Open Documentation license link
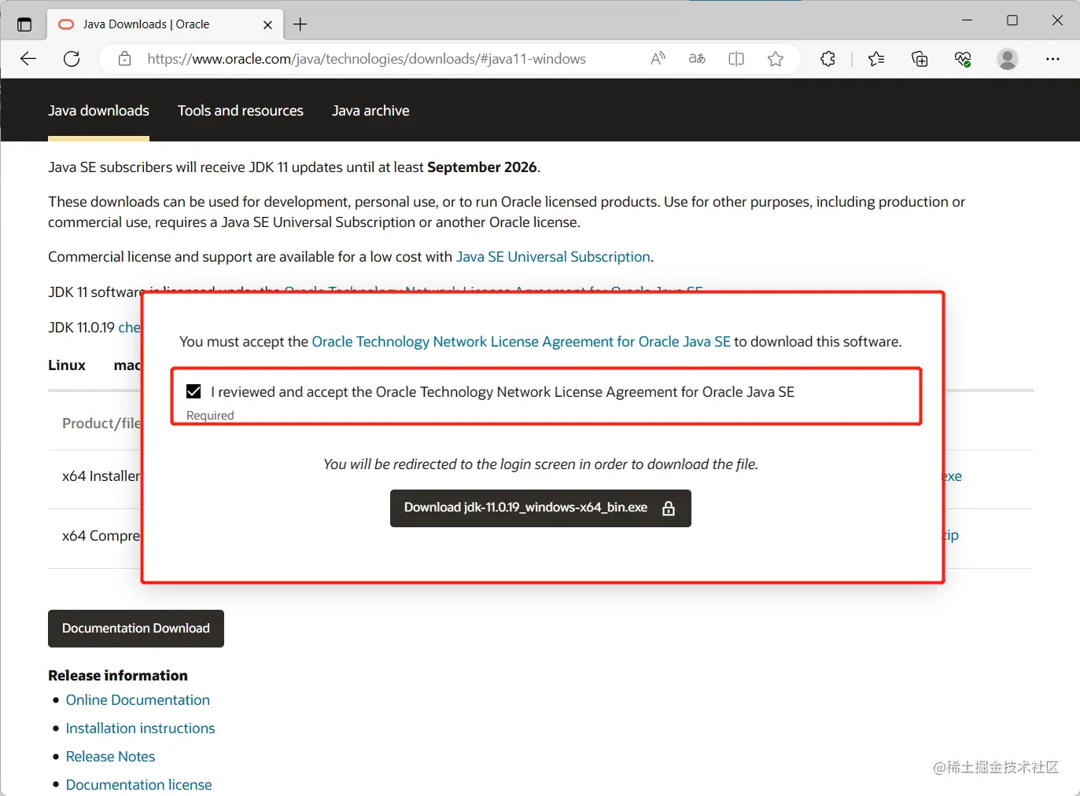 click(x=138, y=785)
